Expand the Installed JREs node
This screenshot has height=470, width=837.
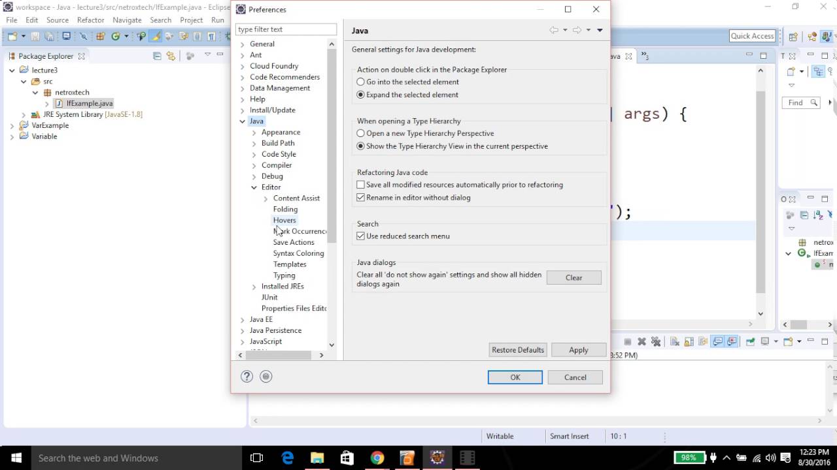click(x=254, y=287)
